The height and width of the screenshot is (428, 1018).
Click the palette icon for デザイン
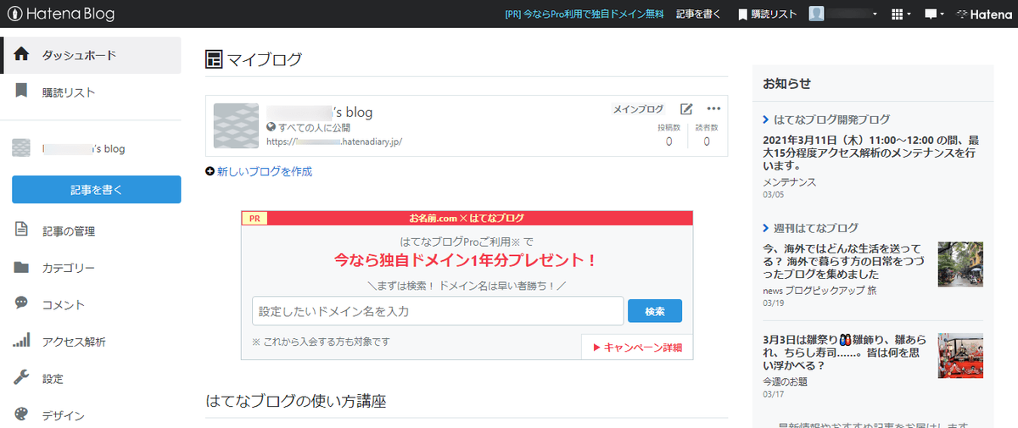(22, 414)
